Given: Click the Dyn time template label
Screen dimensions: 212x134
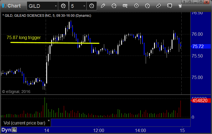Looking at the screenshot, I should (x=6, y=130).
